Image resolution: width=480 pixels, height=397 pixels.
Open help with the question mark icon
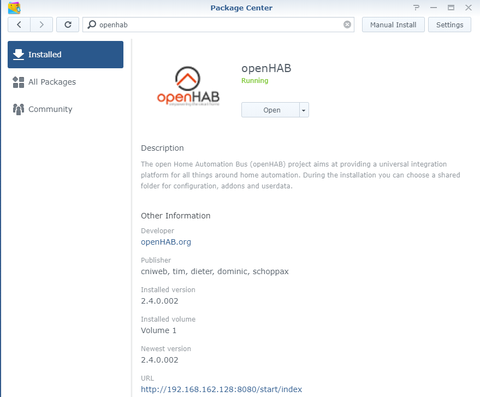coord(416,8)
